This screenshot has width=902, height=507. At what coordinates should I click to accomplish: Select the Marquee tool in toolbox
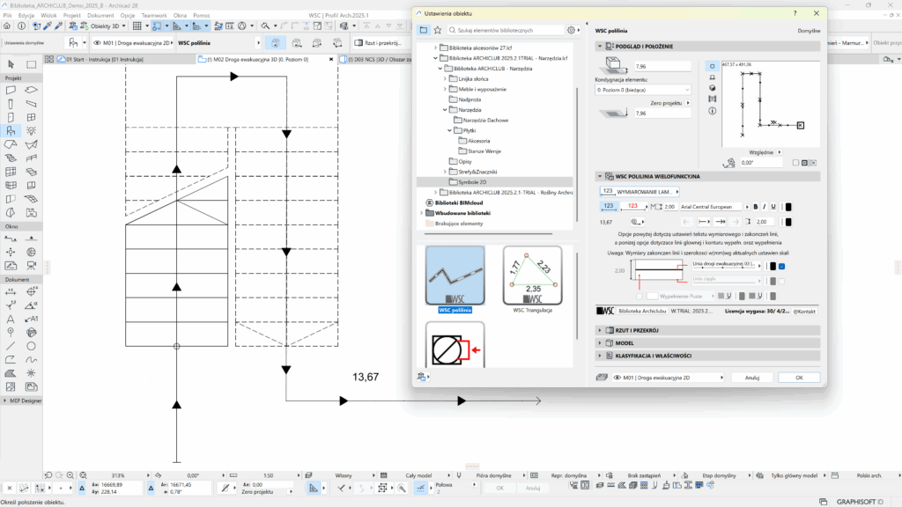31,63
